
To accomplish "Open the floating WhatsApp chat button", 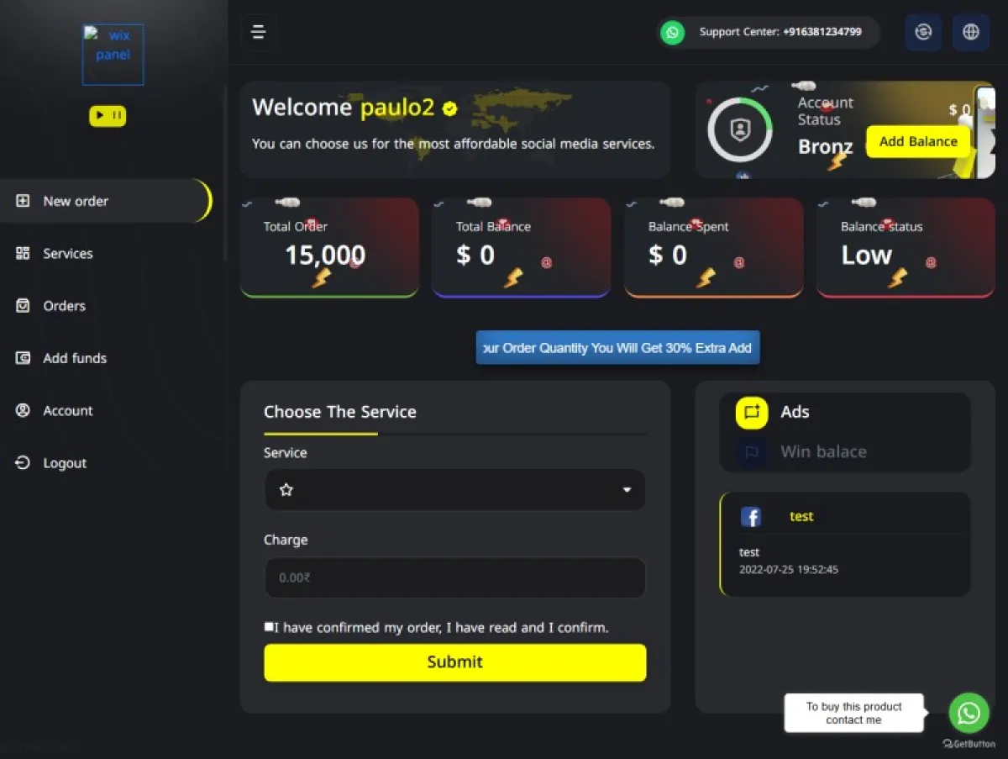I will [969, 713].
